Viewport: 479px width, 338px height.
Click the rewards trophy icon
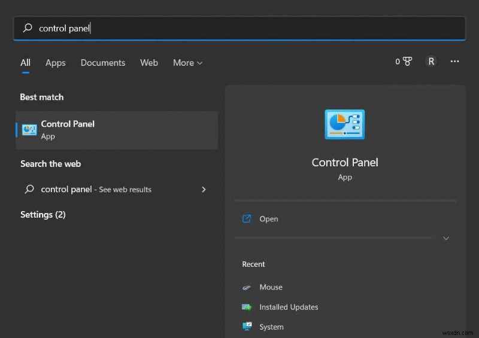[x=407, y=62]
